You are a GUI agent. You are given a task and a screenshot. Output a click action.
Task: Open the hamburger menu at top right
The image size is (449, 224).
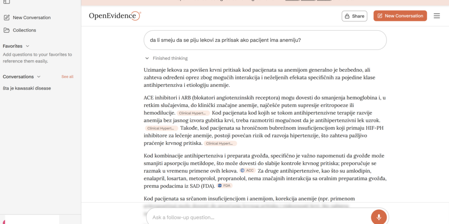[x=437, y=16]
